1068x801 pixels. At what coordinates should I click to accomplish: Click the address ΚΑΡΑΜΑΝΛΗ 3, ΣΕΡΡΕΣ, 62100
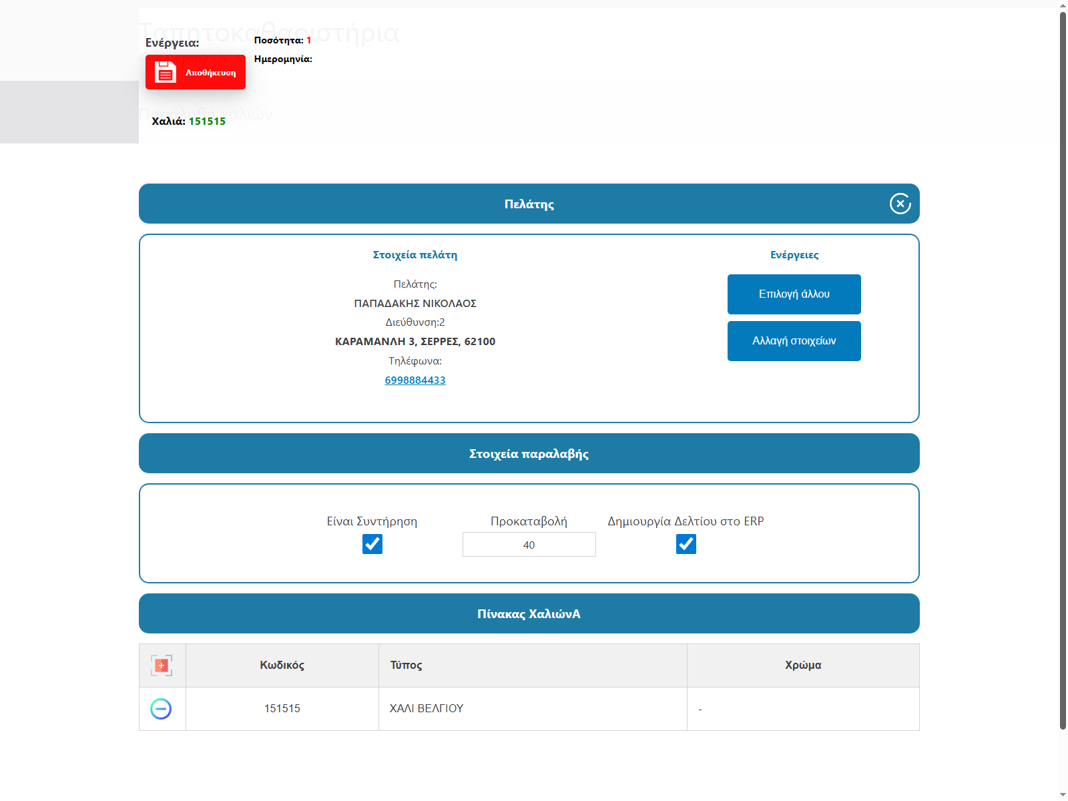click(415, 342)
